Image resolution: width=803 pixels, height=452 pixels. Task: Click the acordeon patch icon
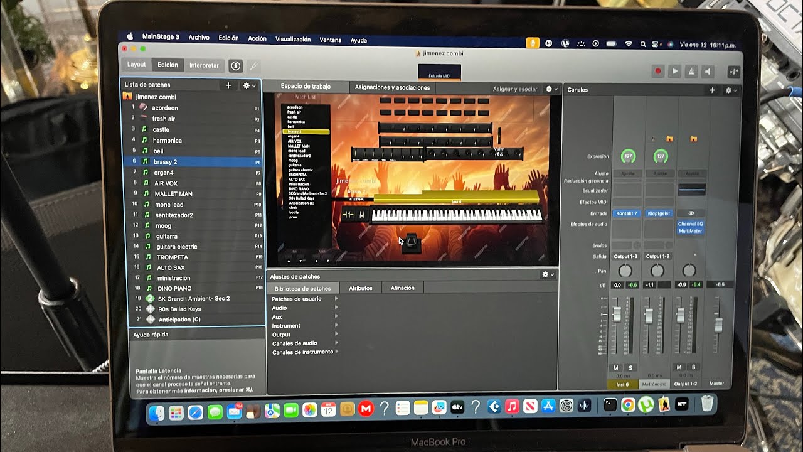tap(144, 108)
